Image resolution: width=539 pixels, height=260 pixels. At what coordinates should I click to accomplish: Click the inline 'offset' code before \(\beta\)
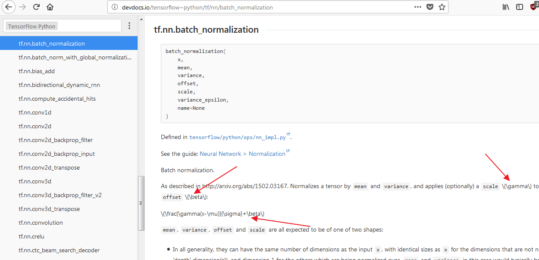tap(172, 197)
